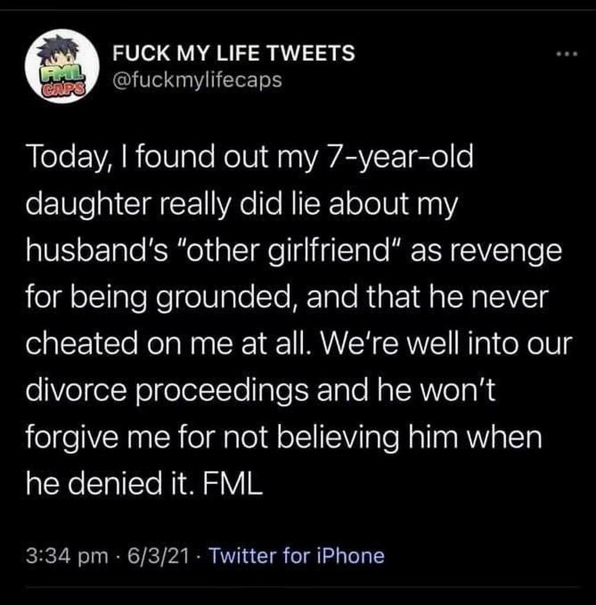The width and height of the screenshot is (596, 605).
Task: Click the tweet's first line starting with Today
Action: click(x=250, y=158)
